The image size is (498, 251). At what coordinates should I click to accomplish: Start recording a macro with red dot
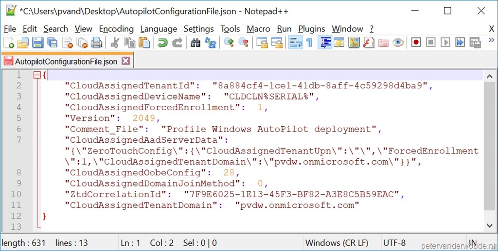pos(416,42)
